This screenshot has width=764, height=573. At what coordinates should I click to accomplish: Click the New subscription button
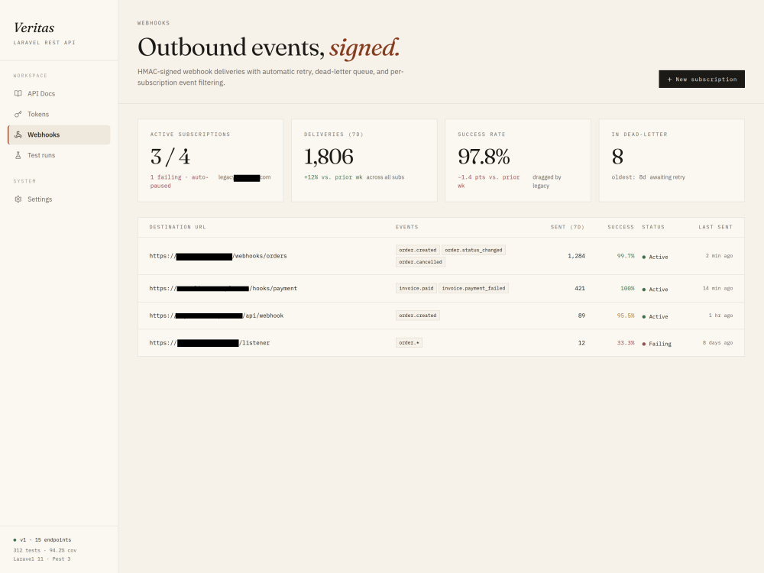[x=701, y=79]
